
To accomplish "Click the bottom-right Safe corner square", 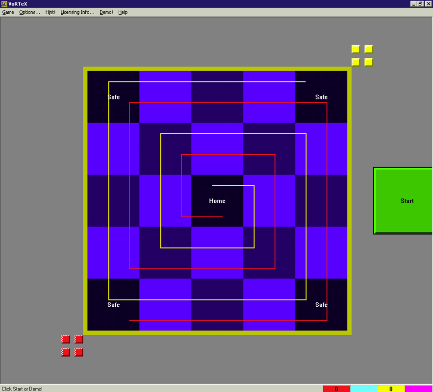I will (x=321, y=304).
